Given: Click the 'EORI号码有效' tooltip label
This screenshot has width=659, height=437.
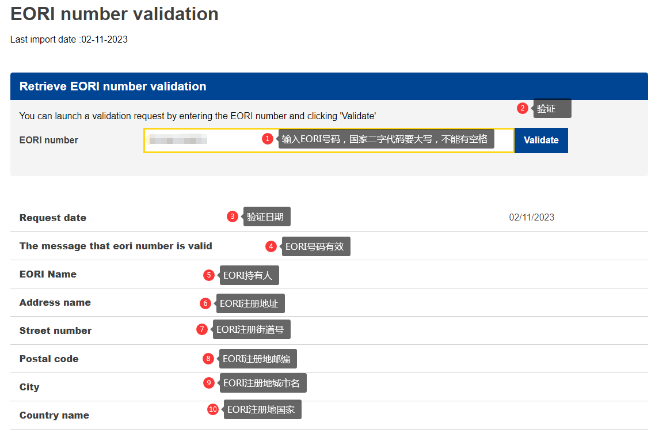Looking at the screenshot, I should click(x=315, y=246).
